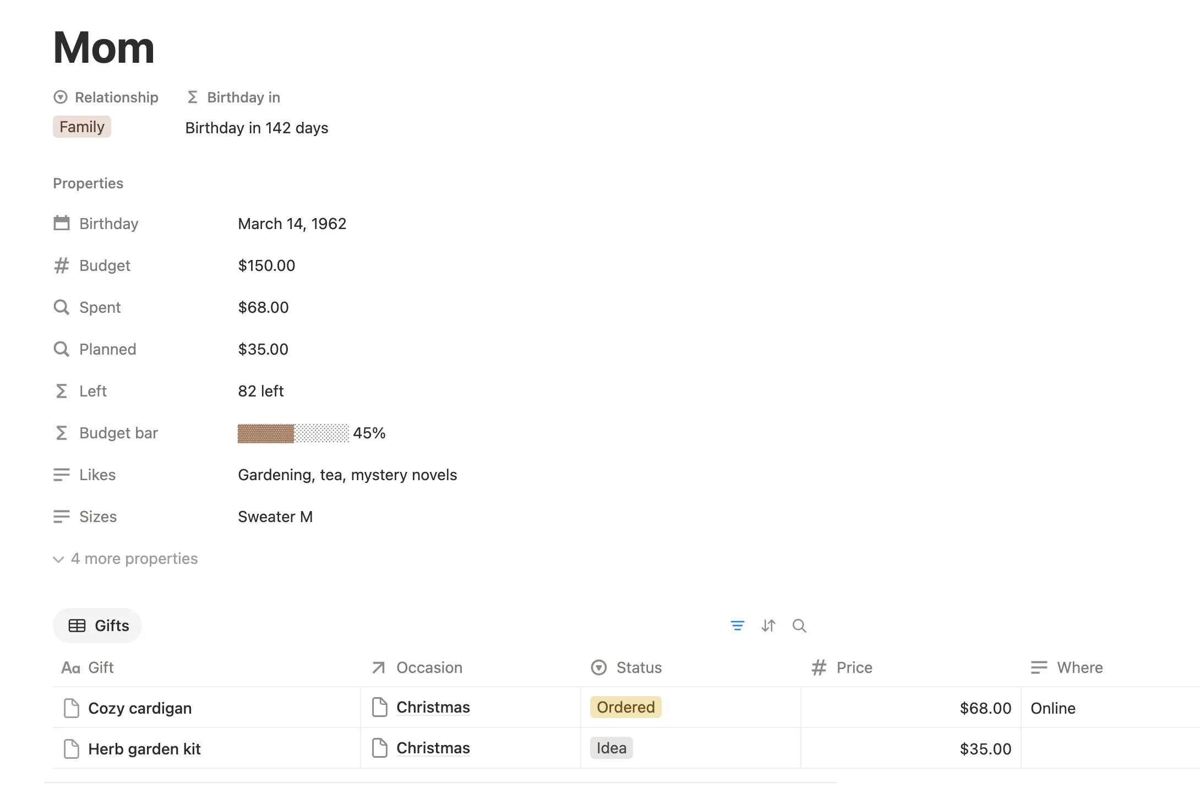The width and height of the screenshot is (1200, 804).
Task: Open the filter icon above the Gifts table
Action: [x=737, y=626]
